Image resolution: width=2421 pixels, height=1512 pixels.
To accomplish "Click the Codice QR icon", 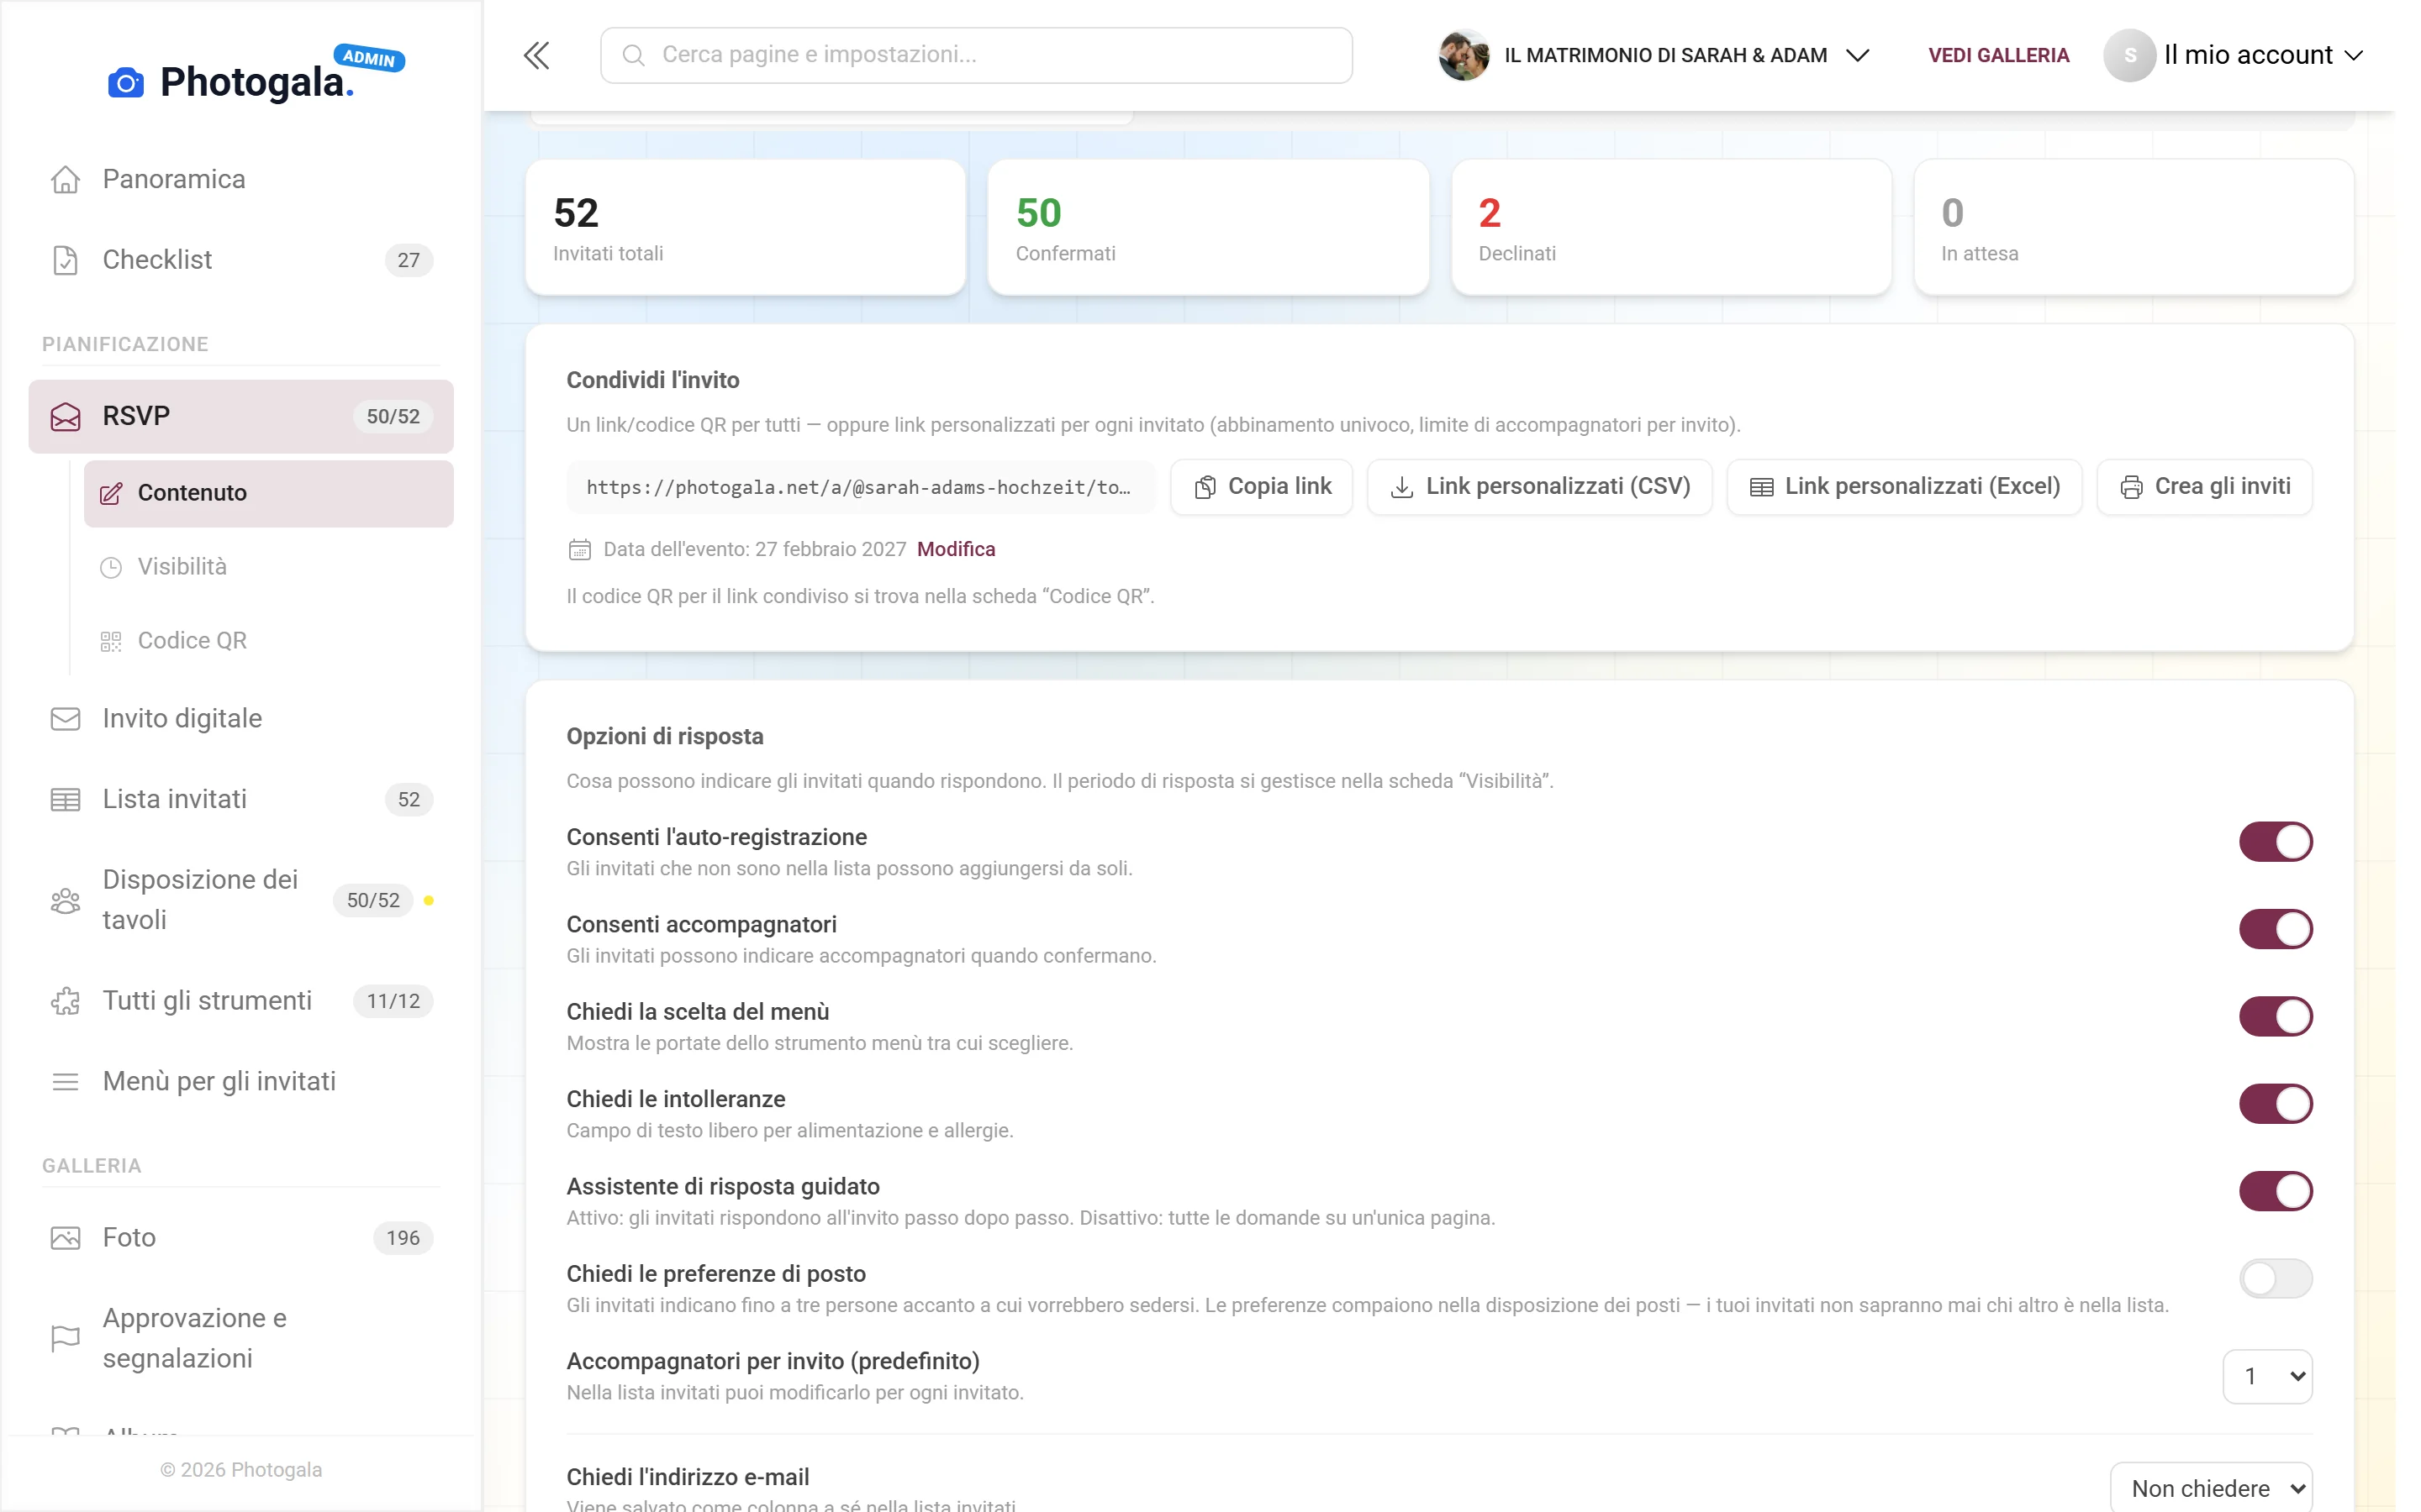I will (111, 641).
